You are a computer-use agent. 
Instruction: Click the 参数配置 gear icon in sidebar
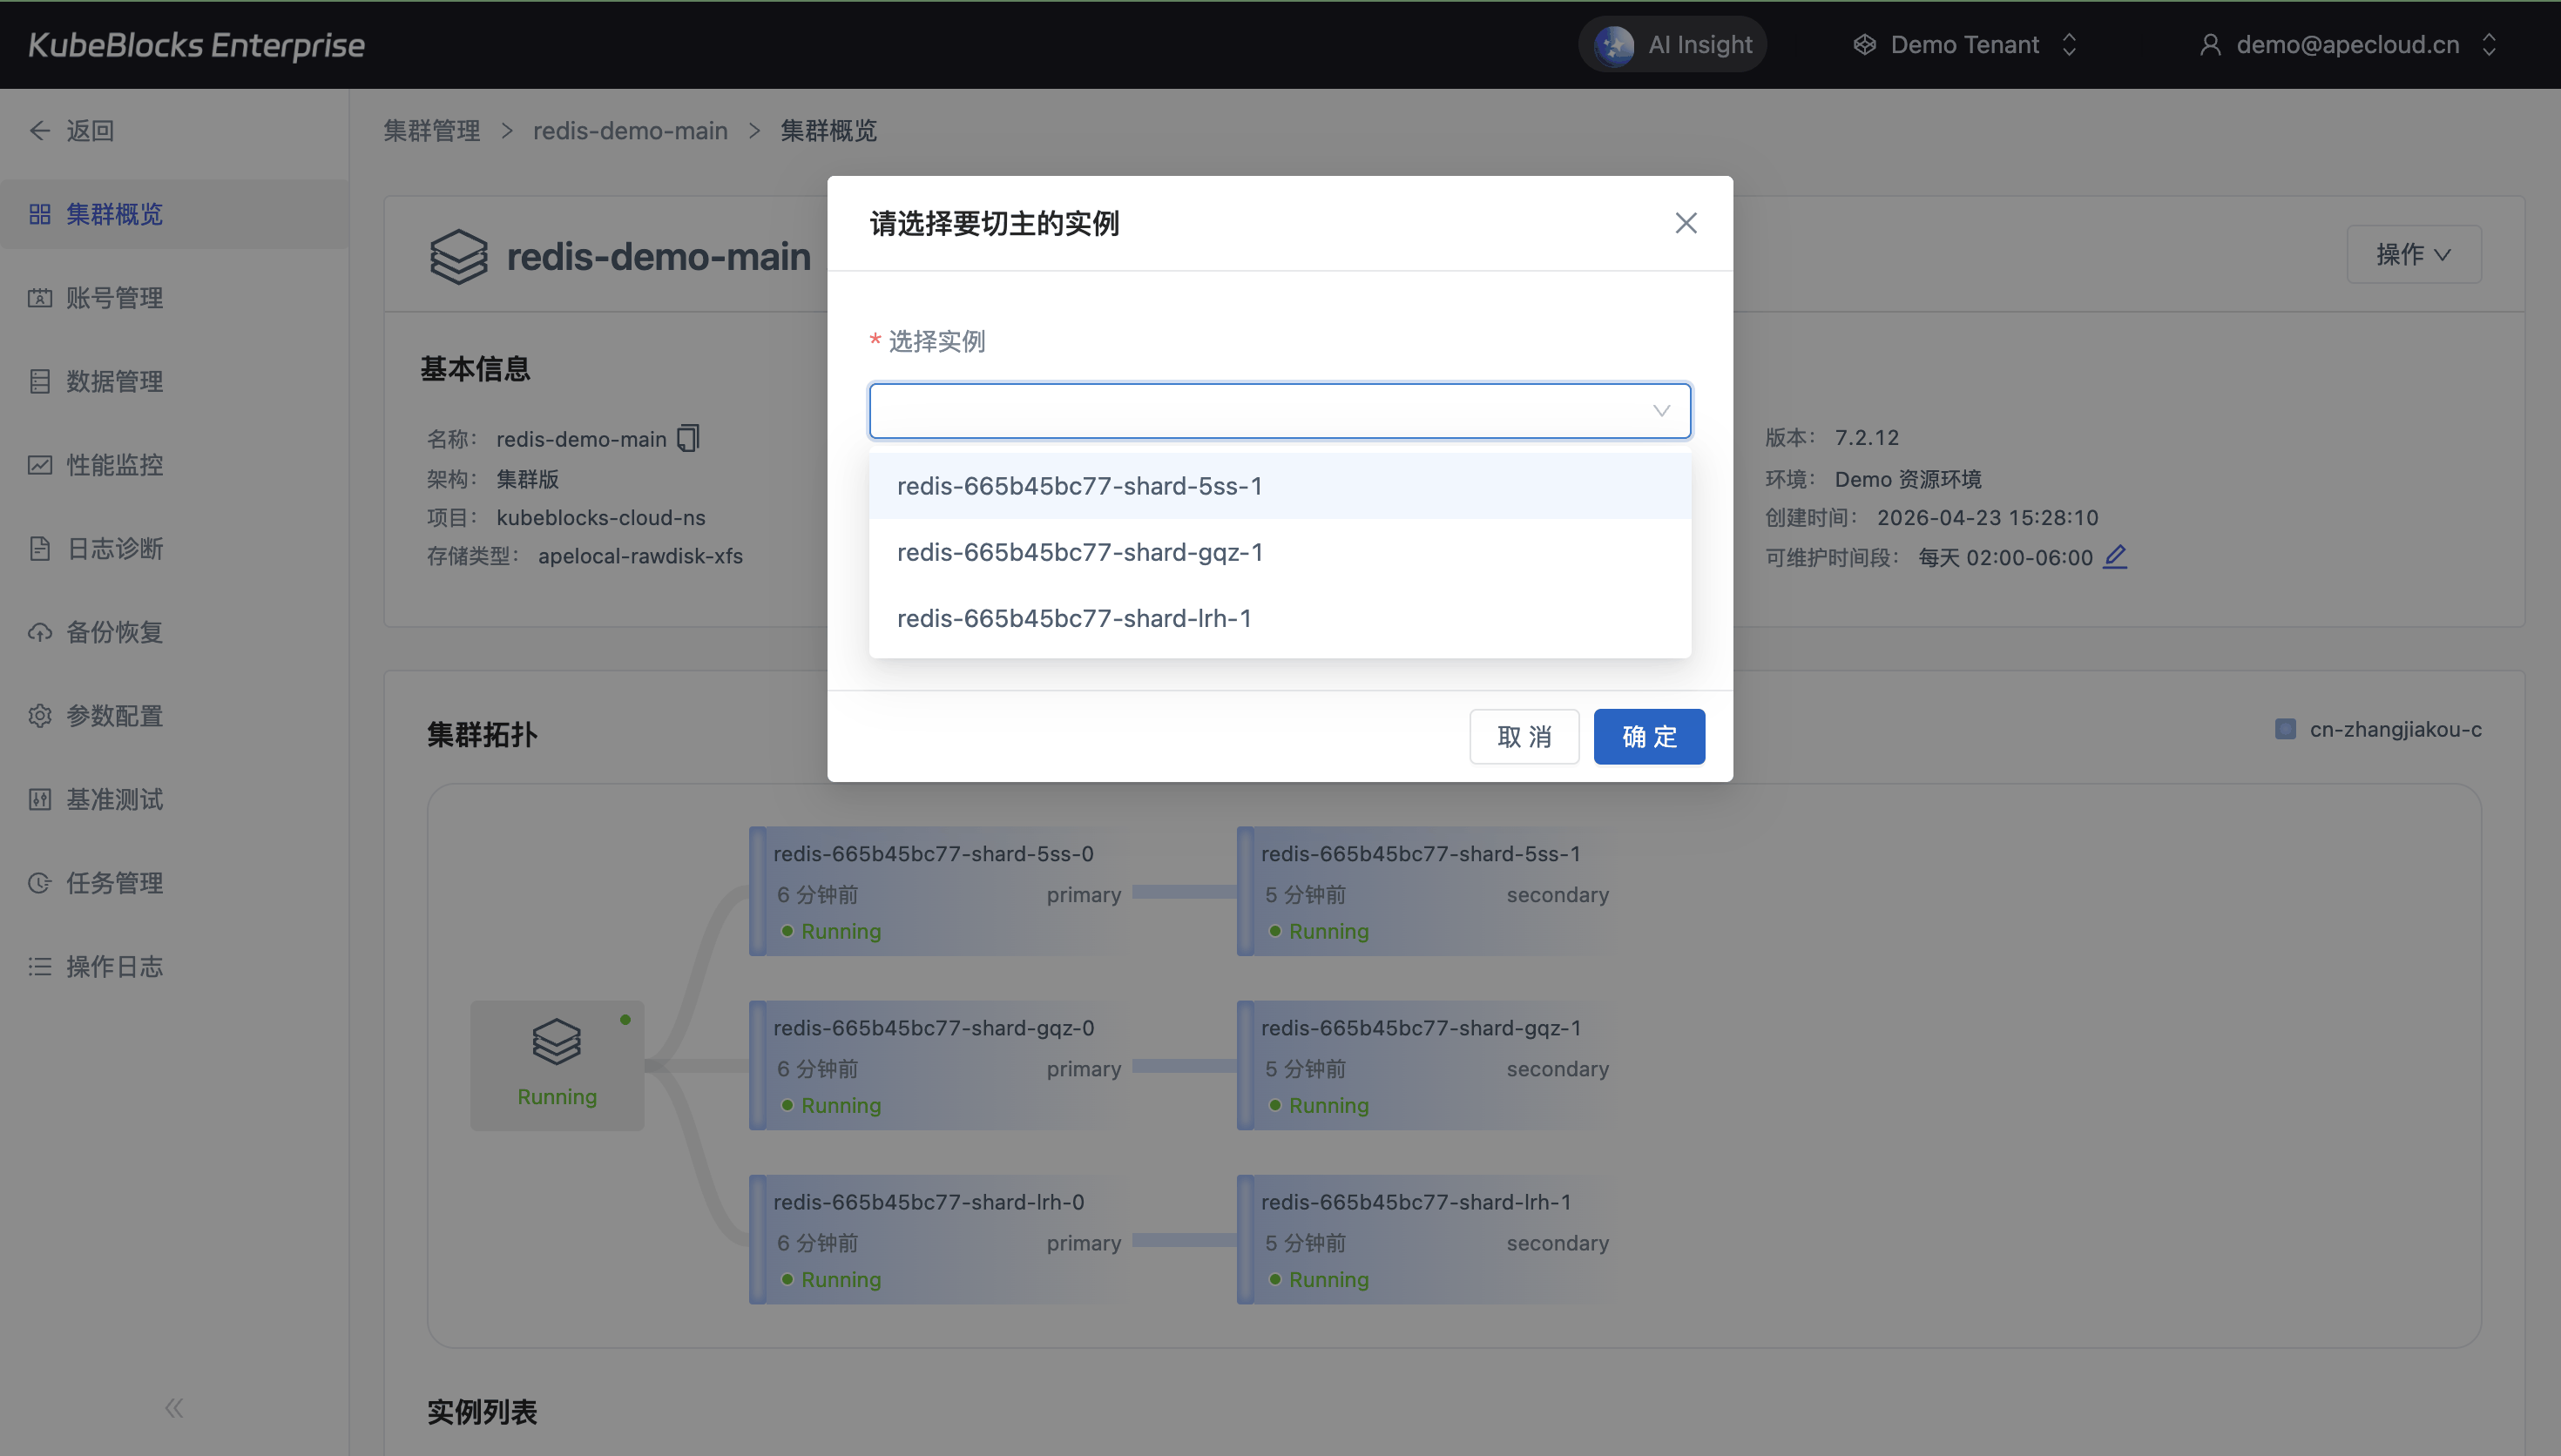click(x=40, y=716)
